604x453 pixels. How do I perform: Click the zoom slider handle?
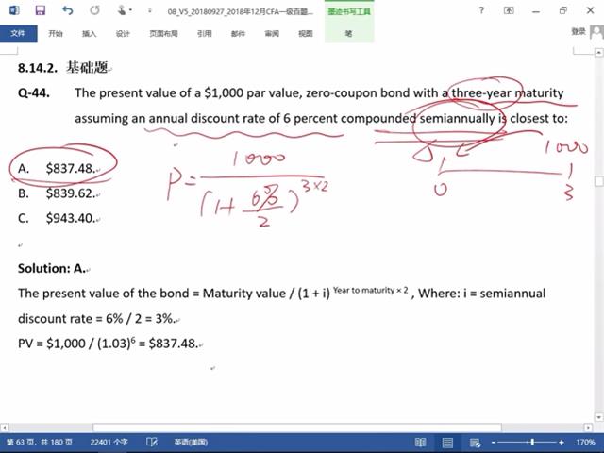(x=532, y=443)
